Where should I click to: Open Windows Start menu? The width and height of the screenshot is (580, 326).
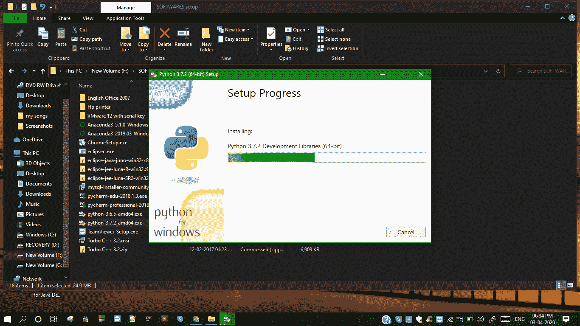point(8,319)
